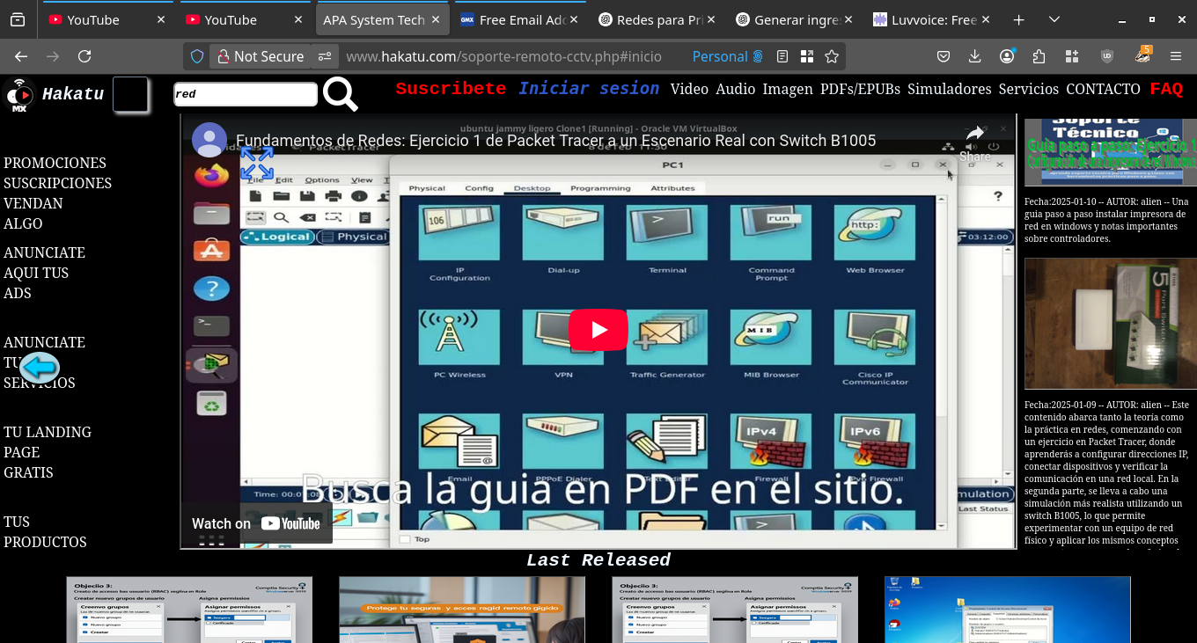
Task: Toggle reader view in the address bar
Action: point(782,56)
